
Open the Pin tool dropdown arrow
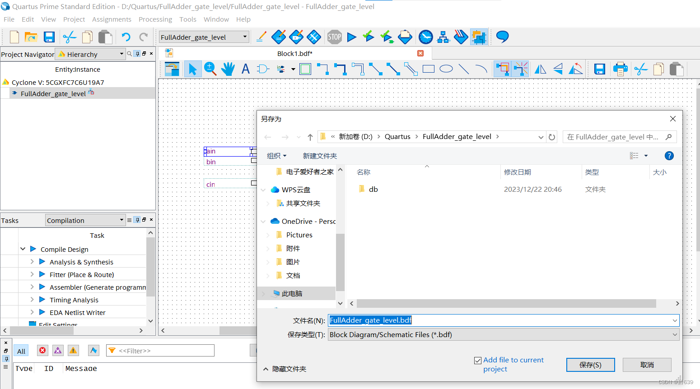point(293,69)
